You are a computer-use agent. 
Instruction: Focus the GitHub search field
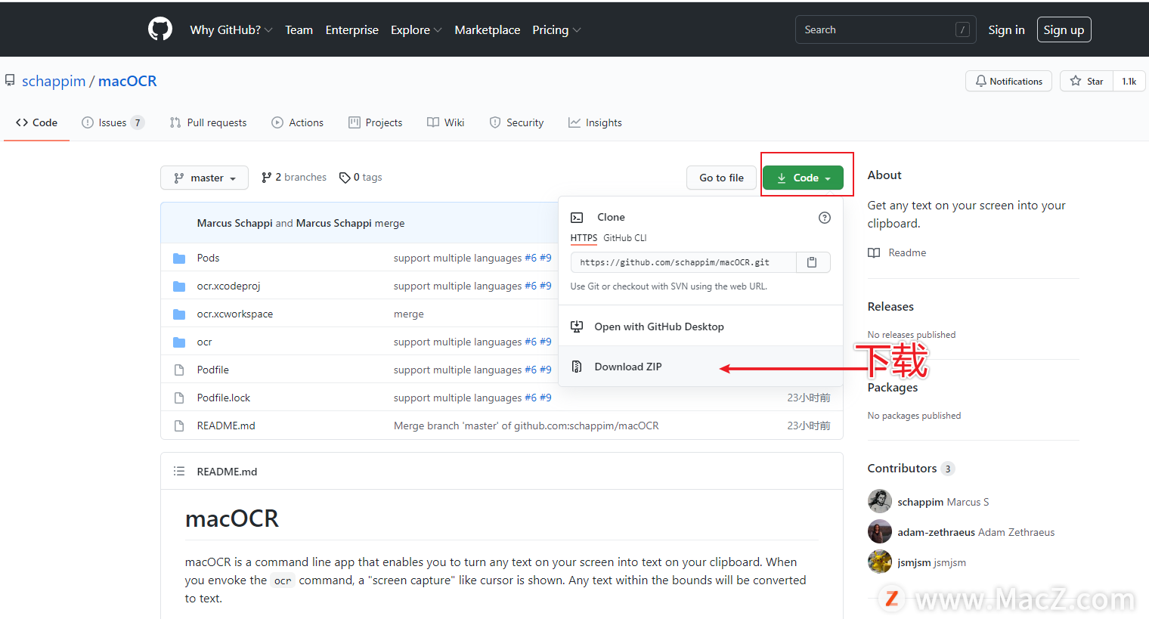(x=886, y=29)
